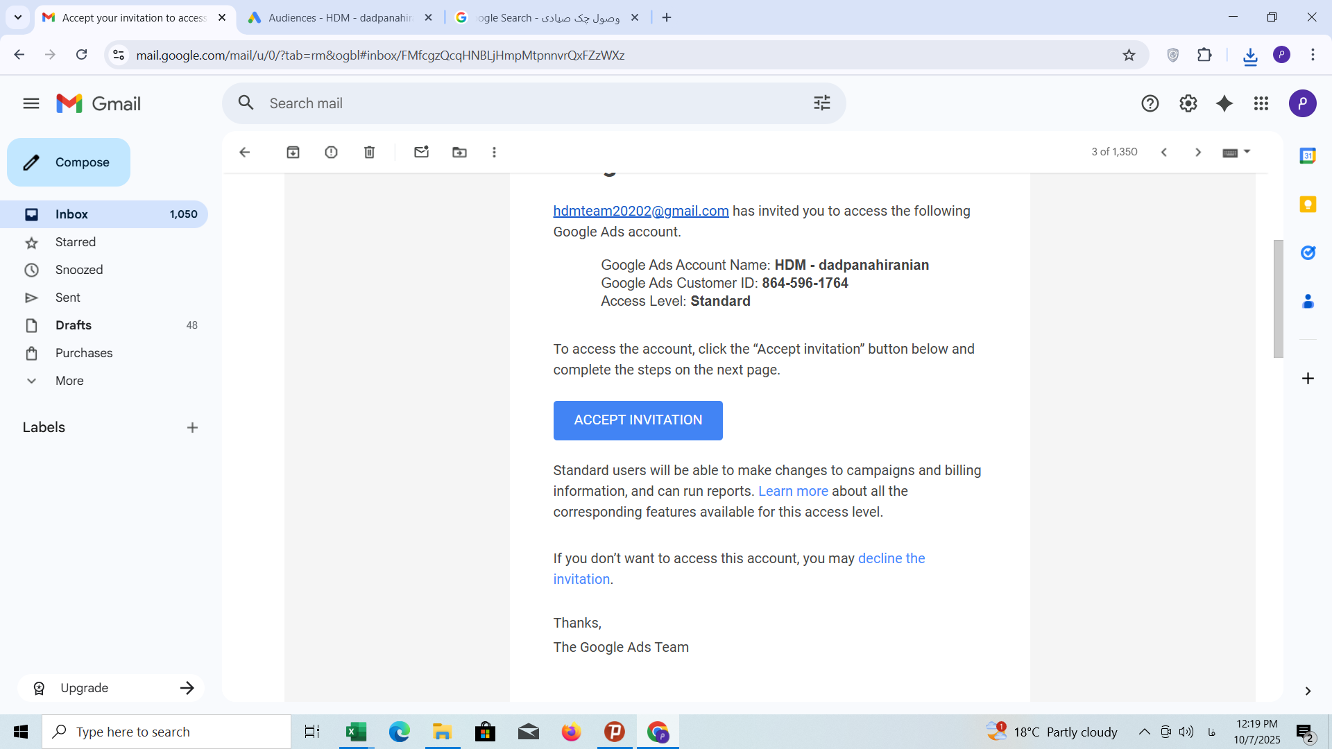Click the ACCEPT INVITATION button
Screen dimensions: 1332x749
[638, 420]
